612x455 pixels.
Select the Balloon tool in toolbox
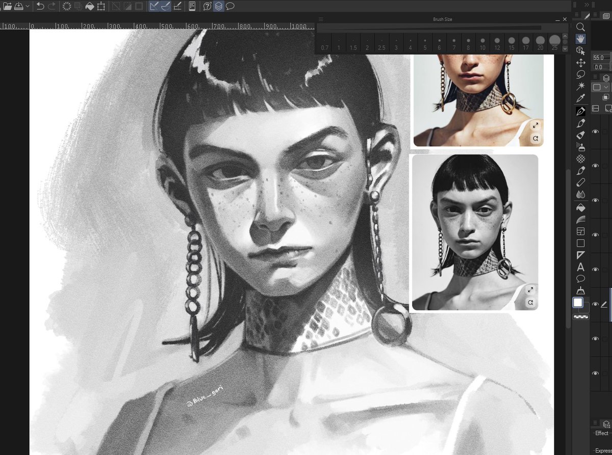tap(580, 279)
